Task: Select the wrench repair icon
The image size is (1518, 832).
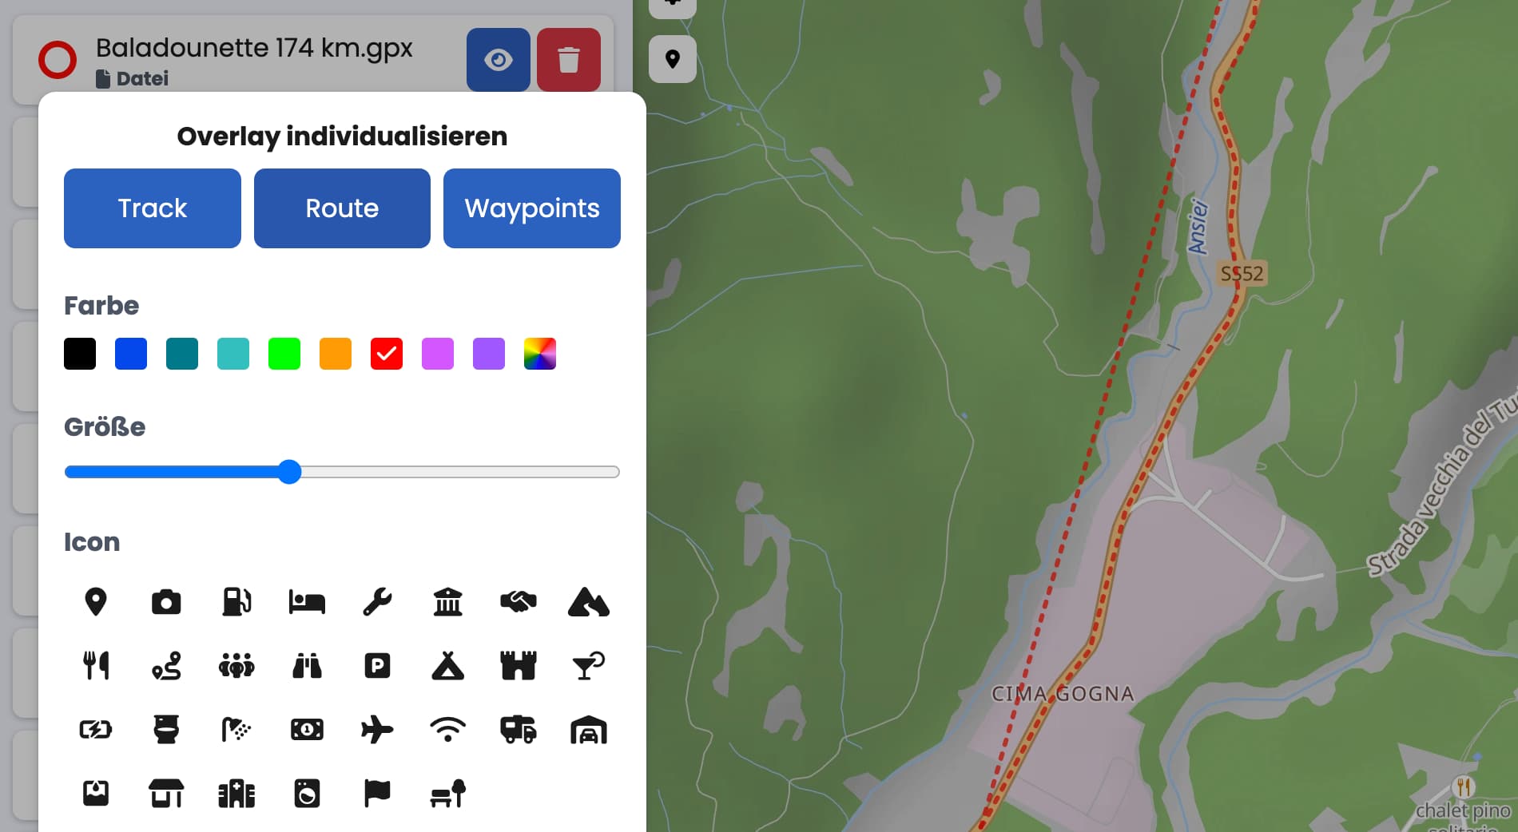Action: click(377, 602)
